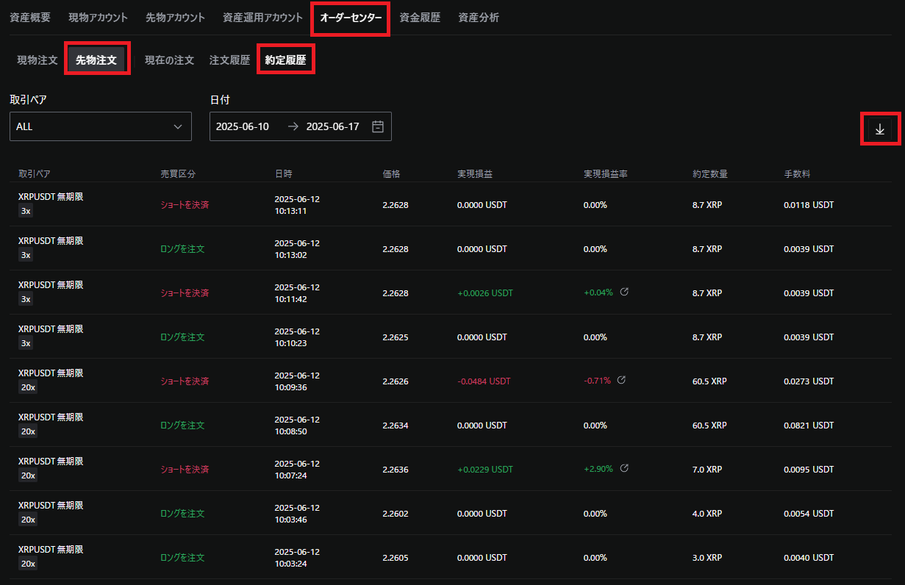Click the 0.0095 USDT fee
This screenshot has width=905, height=585.
[809, 470]
